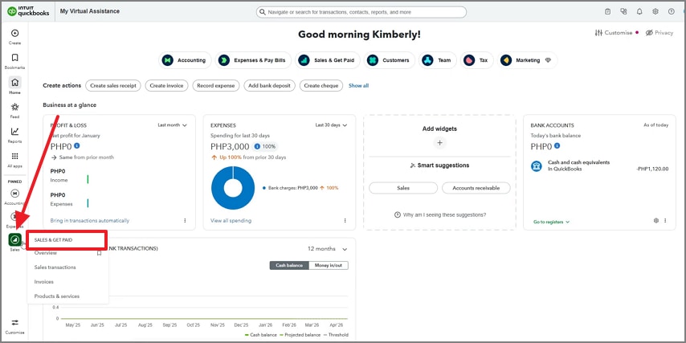Screen dimensions: 686x343
Task: Click the 100% badge in Expenses widget
Action: click(265, 146)
